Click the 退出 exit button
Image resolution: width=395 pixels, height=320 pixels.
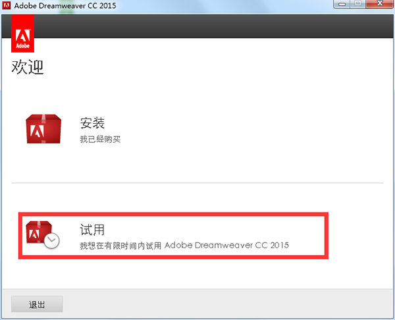pos(37,304)
